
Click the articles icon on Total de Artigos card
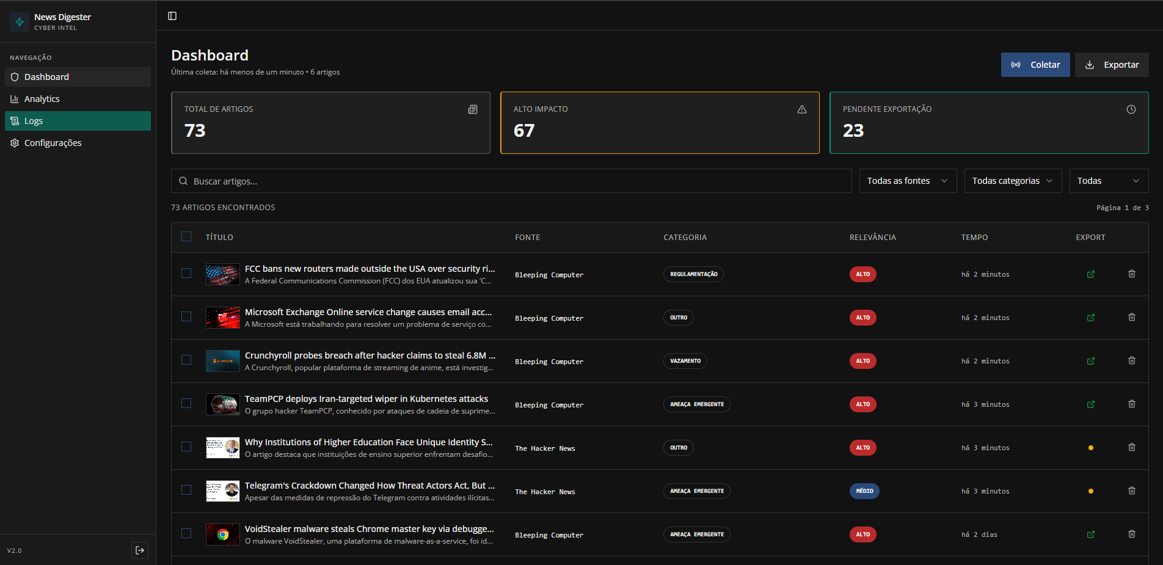(x=473, y=109)
